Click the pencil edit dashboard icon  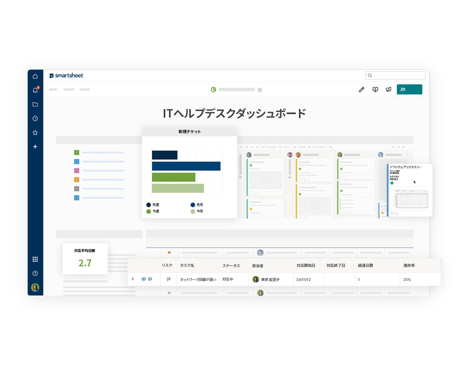tap(361, 90)
